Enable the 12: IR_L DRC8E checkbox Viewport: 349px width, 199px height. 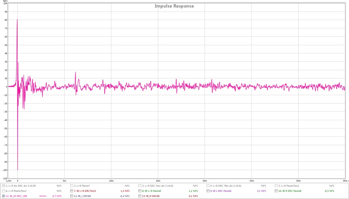[x=72, y=196]
